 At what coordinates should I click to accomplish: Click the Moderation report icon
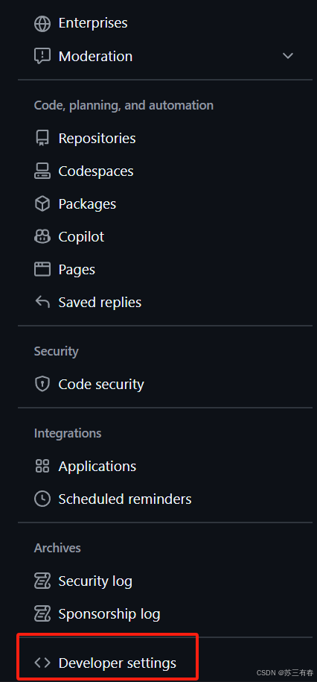click(42, 56)
